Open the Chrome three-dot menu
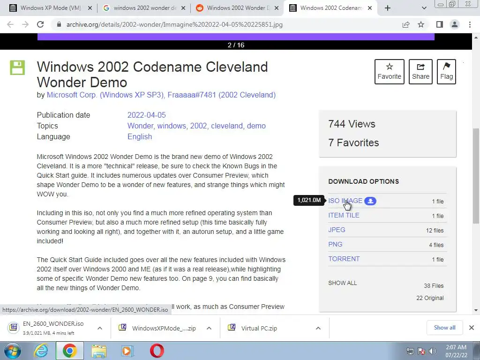Screen dimensions: 480x360 (x=470, y=24)
